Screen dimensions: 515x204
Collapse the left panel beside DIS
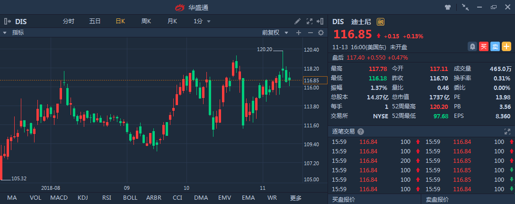(x=8, y=22)
